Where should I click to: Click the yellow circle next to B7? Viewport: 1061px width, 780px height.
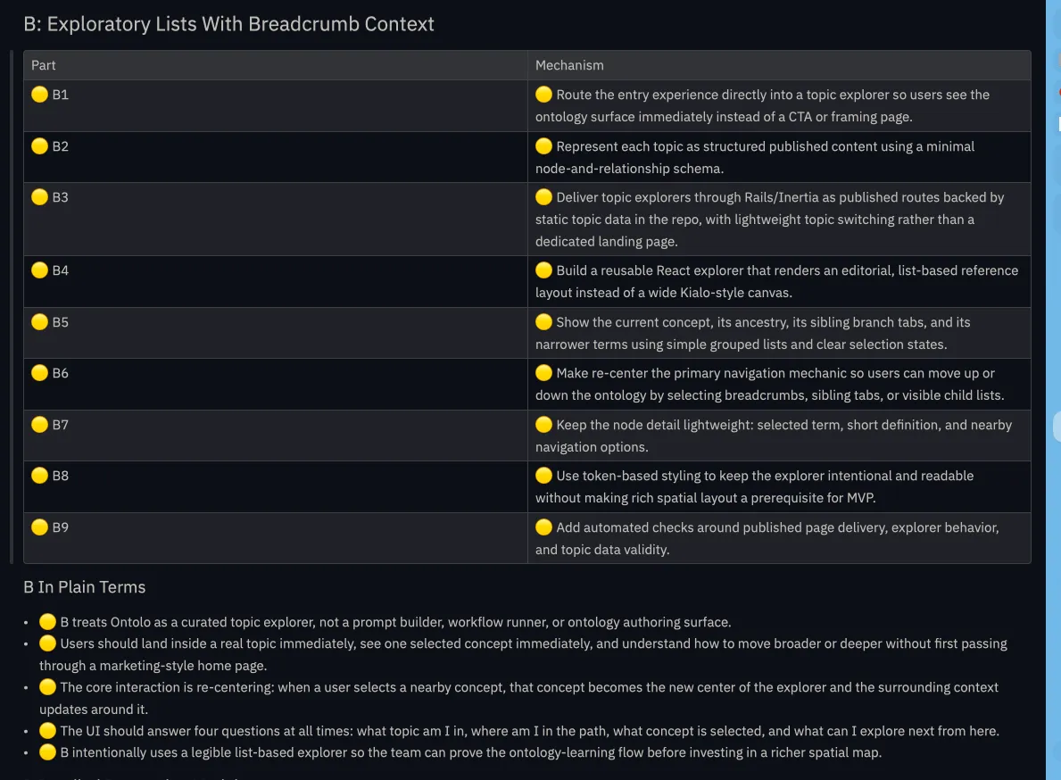[39, 425]
